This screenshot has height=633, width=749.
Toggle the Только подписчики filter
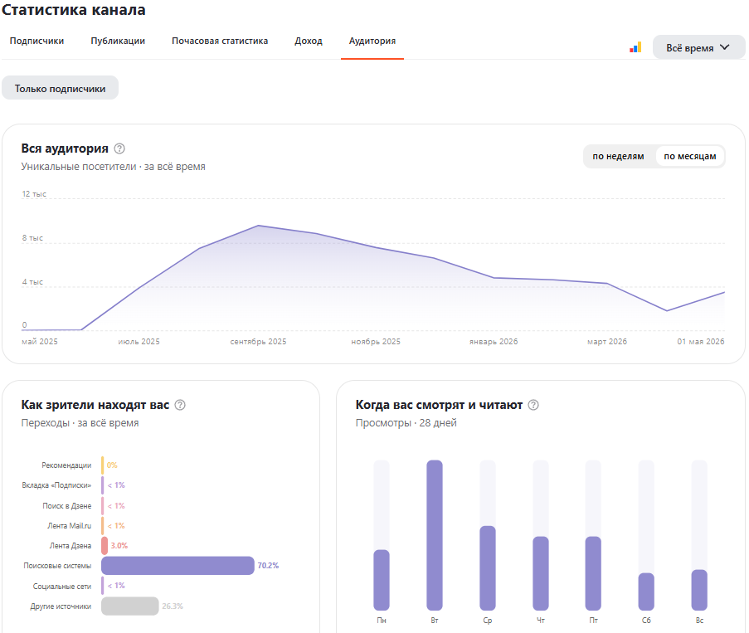click(x=61, y=88)
